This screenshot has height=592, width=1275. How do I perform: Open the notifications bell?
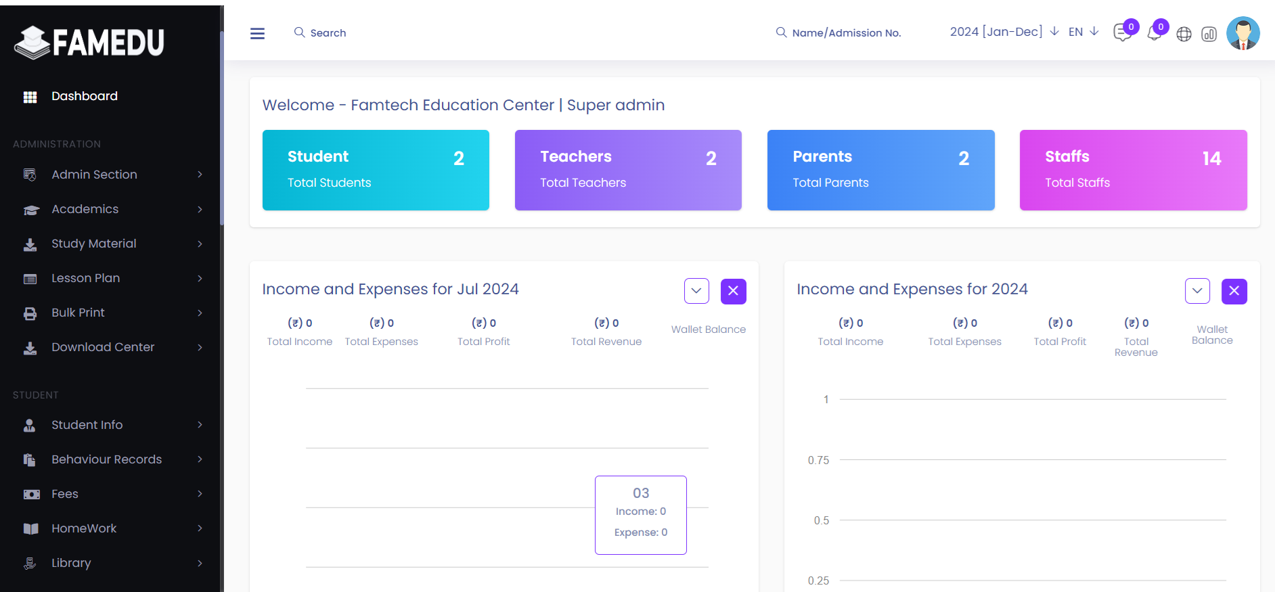(x=1155, y=33)
